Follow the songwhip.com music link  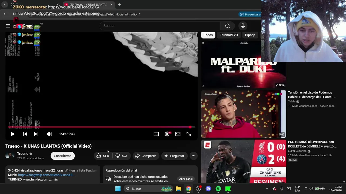tap(46, 175)
